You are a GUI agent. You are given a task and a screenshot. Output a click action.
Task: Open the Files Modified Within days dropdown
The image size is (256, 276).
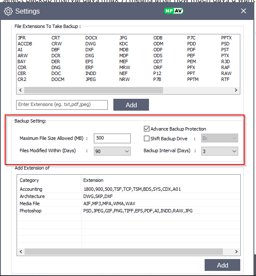[x=112, y=151]
